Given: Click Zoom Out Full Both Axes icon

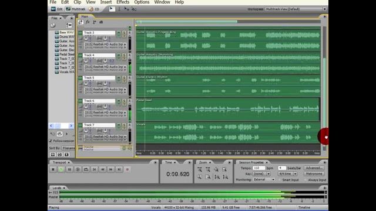Looking at the screenshot, I should [216, 169].
